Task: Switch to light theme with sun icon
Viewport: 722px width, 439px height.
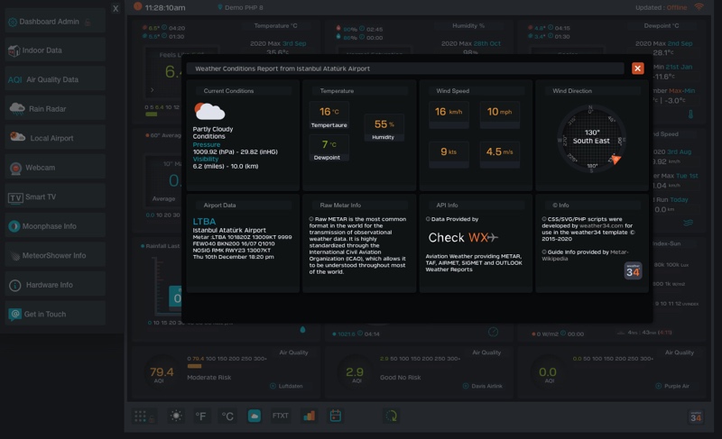Action: click(x=176, y=416)
